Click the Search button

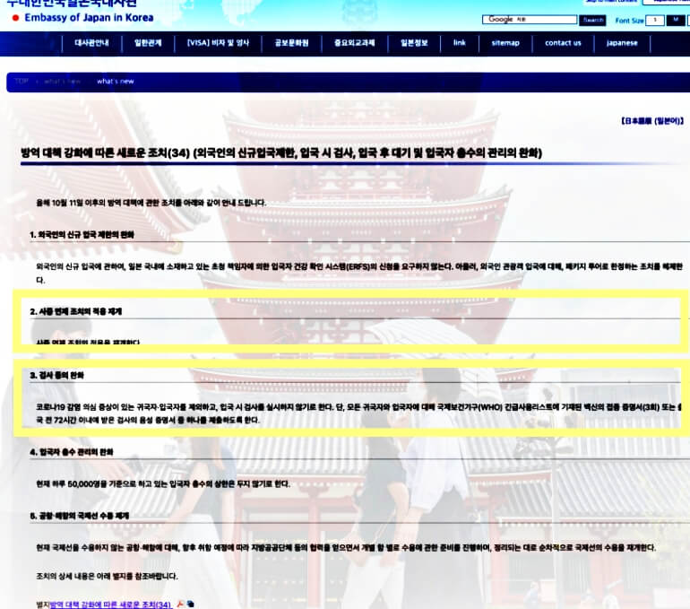pos(592,21)
